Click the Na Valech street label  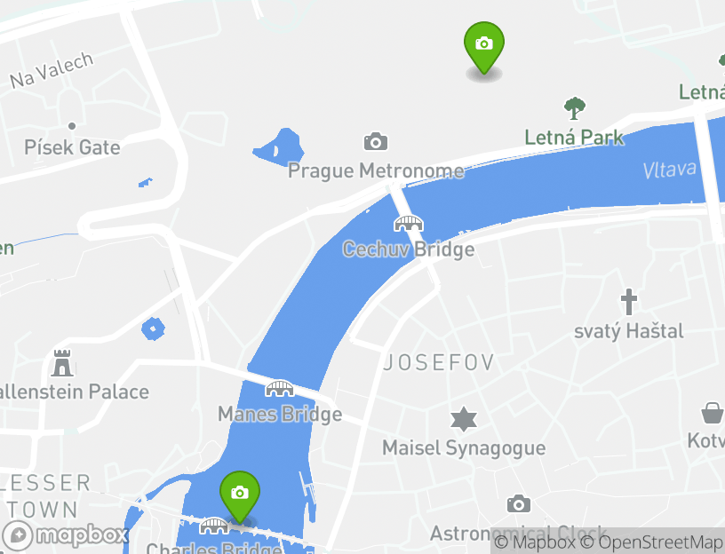[52, 70]
